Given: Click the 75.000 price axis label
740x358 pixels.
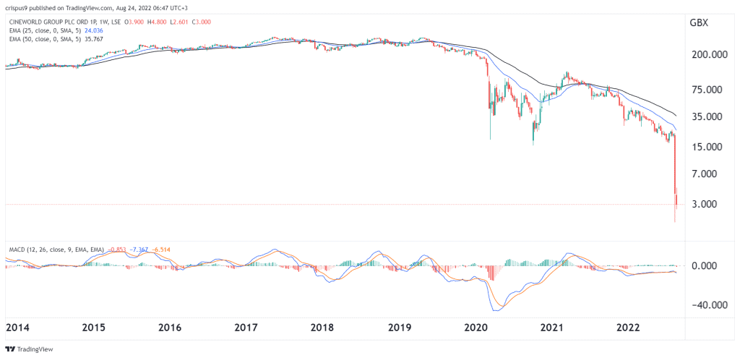Looking at the screenshot, I should pos(707,90).
